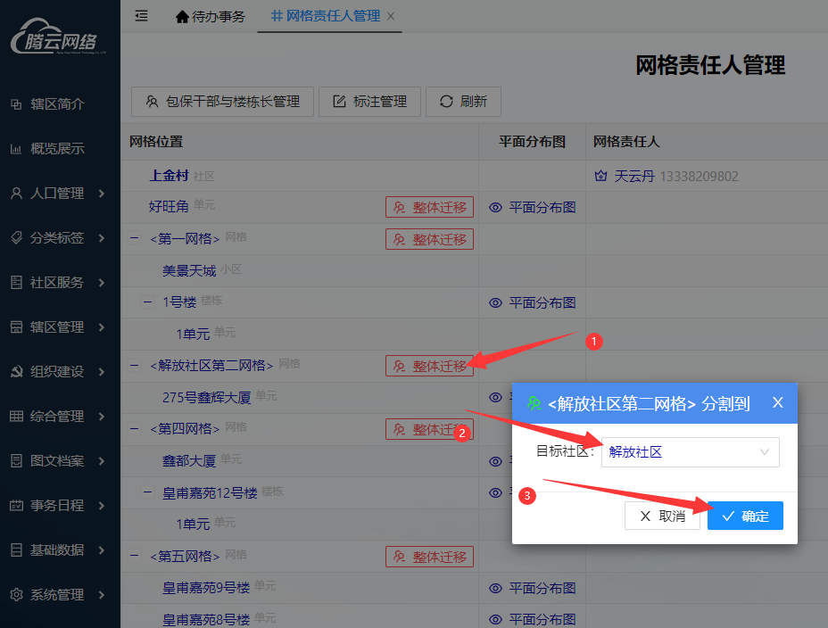Click 整体迁移 for <第五网格>

click(x=429, y=557)
